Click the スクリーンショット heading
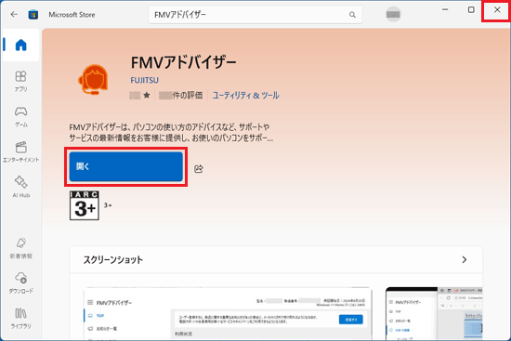The image size is (511, 341). (x=113, y=260)
